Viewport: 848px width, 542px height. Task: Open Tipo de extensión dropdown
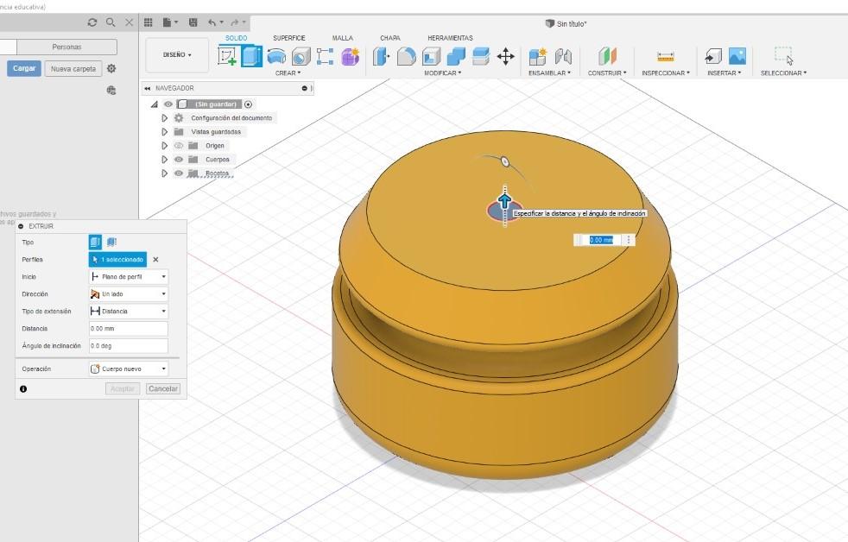coord(129,312)
